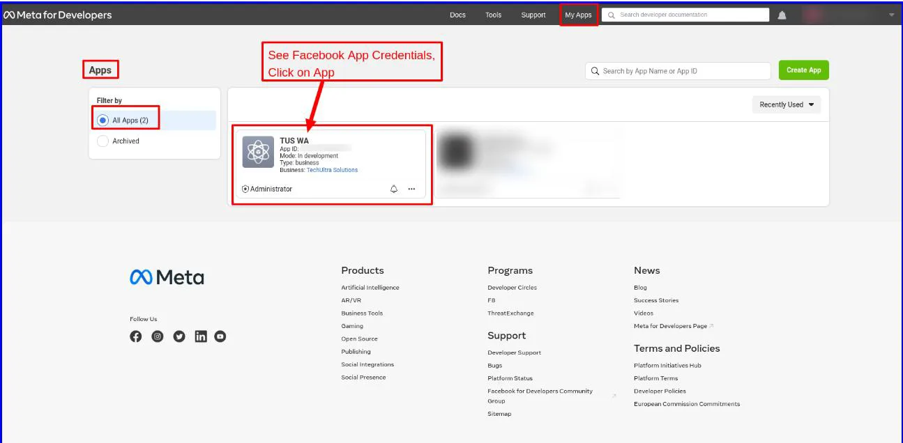Open the Support menu

tap(533, 15)
